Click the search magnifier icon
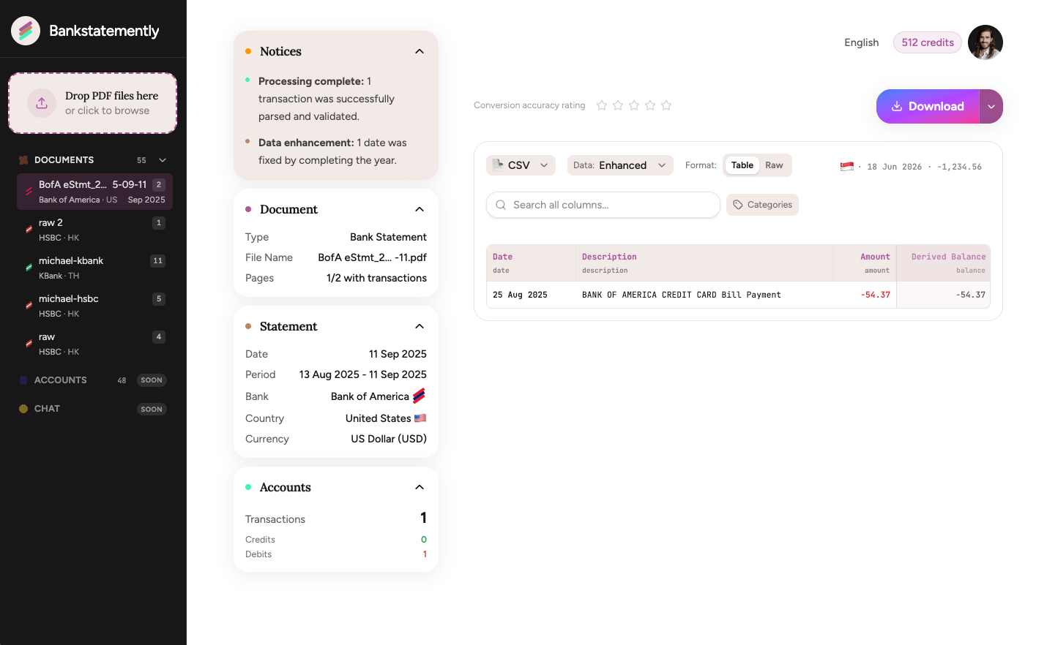The width and height of the screenshot is (1047, 645). pyautogui.click(x=501, y=205)
